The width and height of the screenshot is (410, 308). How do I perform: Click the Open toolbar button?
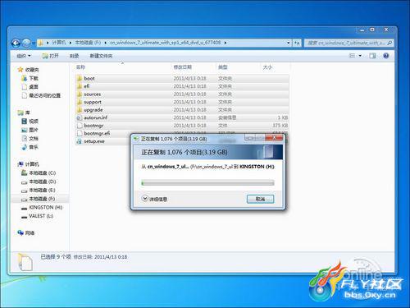(x=51, y=56)
